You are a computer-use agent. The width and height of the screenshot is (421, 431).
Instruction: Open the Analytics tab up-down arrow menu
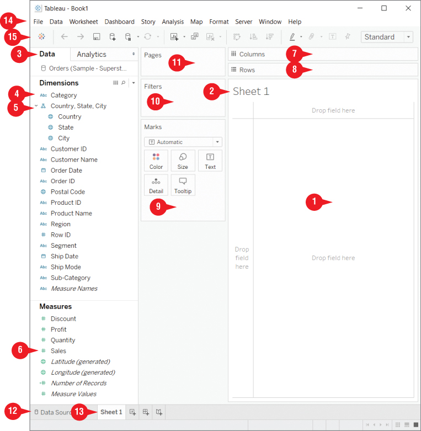coord(134,54)
